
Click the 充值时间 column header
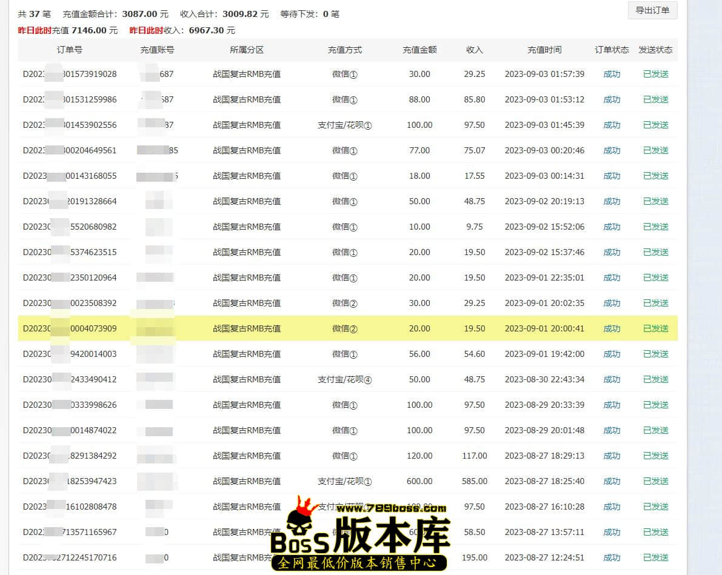pos(544,50)
